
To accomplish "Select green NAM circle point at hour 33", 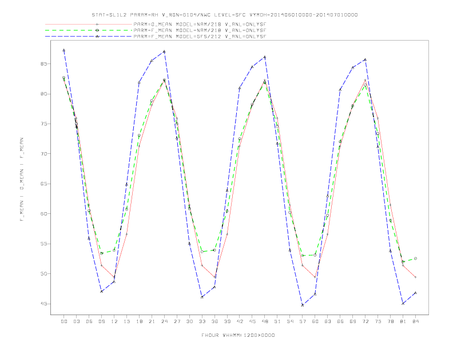I will (x=202, y=252).
